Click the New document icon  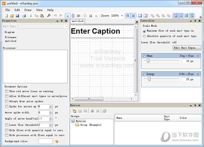coord(7,16)
